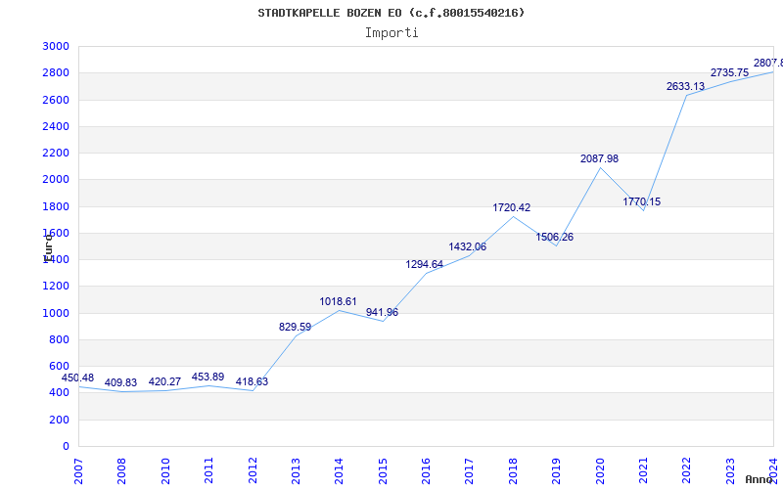Click the 2013 x-axis year label
This screenshot has width=783, height=489.
[296, 471]
